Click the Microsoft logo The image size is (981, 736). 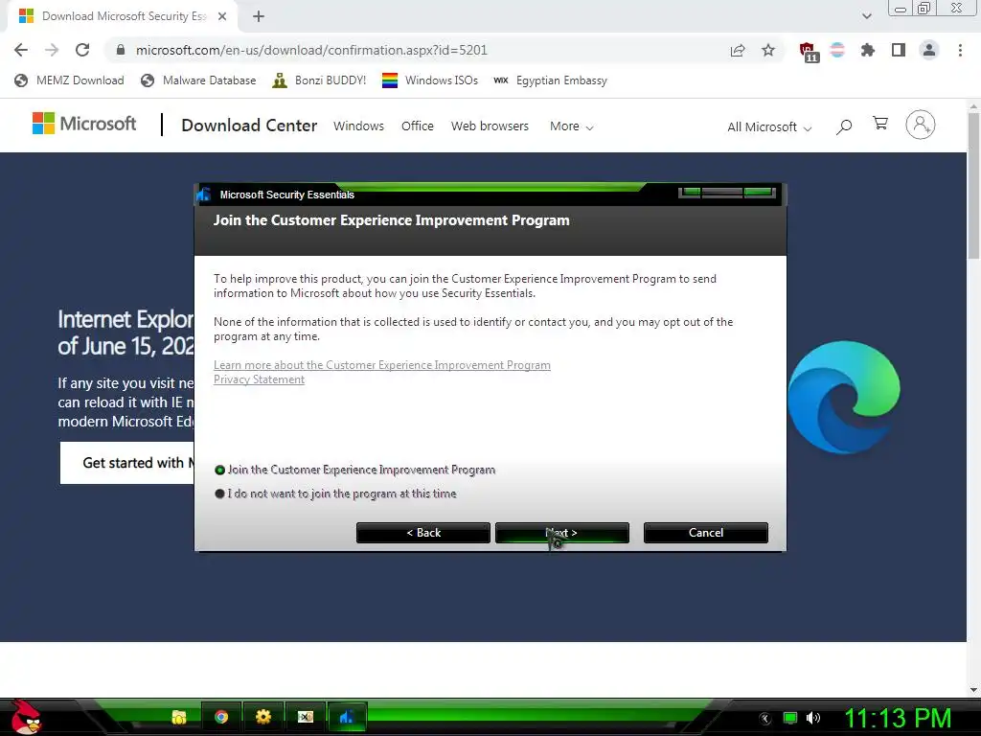click(84, 124)
